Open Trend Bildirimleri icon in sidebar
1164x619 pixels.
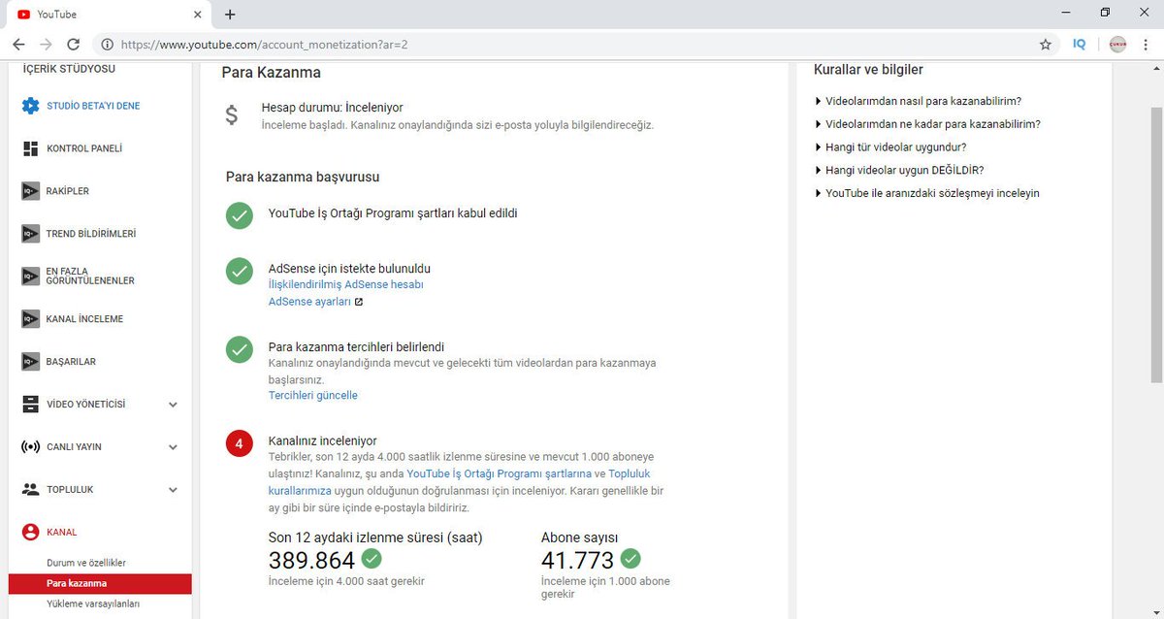point(30,234)
